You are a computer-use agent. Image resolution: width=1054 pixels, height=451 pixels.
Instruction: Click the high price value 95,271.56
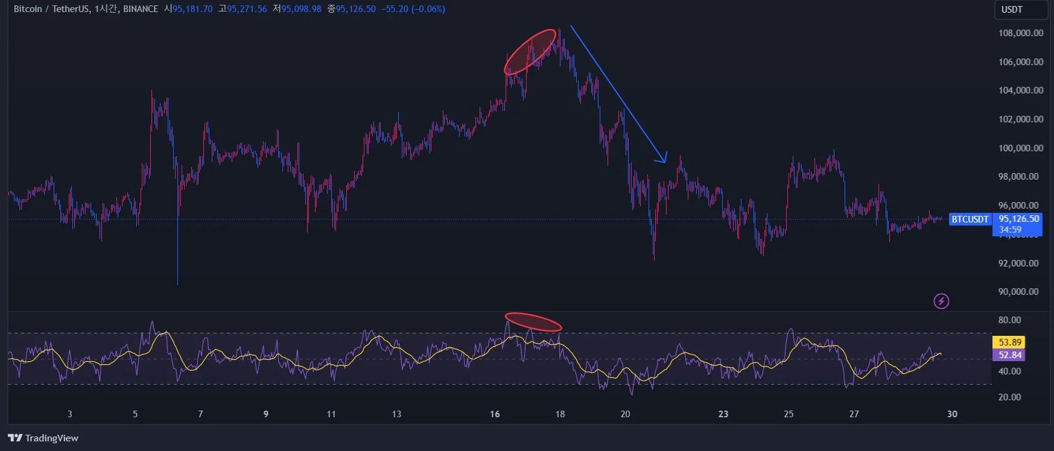pos(247,9)
